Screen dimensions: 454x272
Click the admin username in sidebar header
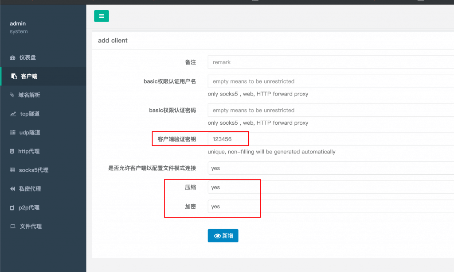click(x=18, y=23)
